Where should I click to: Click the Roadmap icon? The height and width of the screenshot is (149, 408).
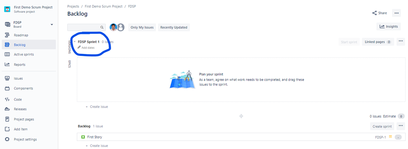[7, 35]
